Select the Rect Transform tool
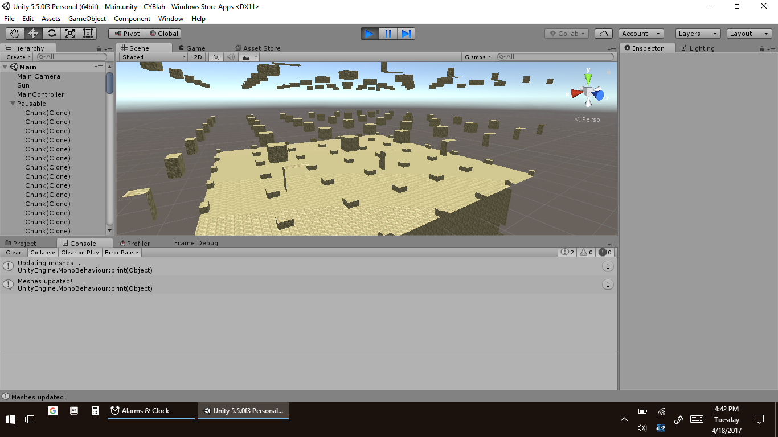This screenshot has height=437, width=778. [88, 34]
